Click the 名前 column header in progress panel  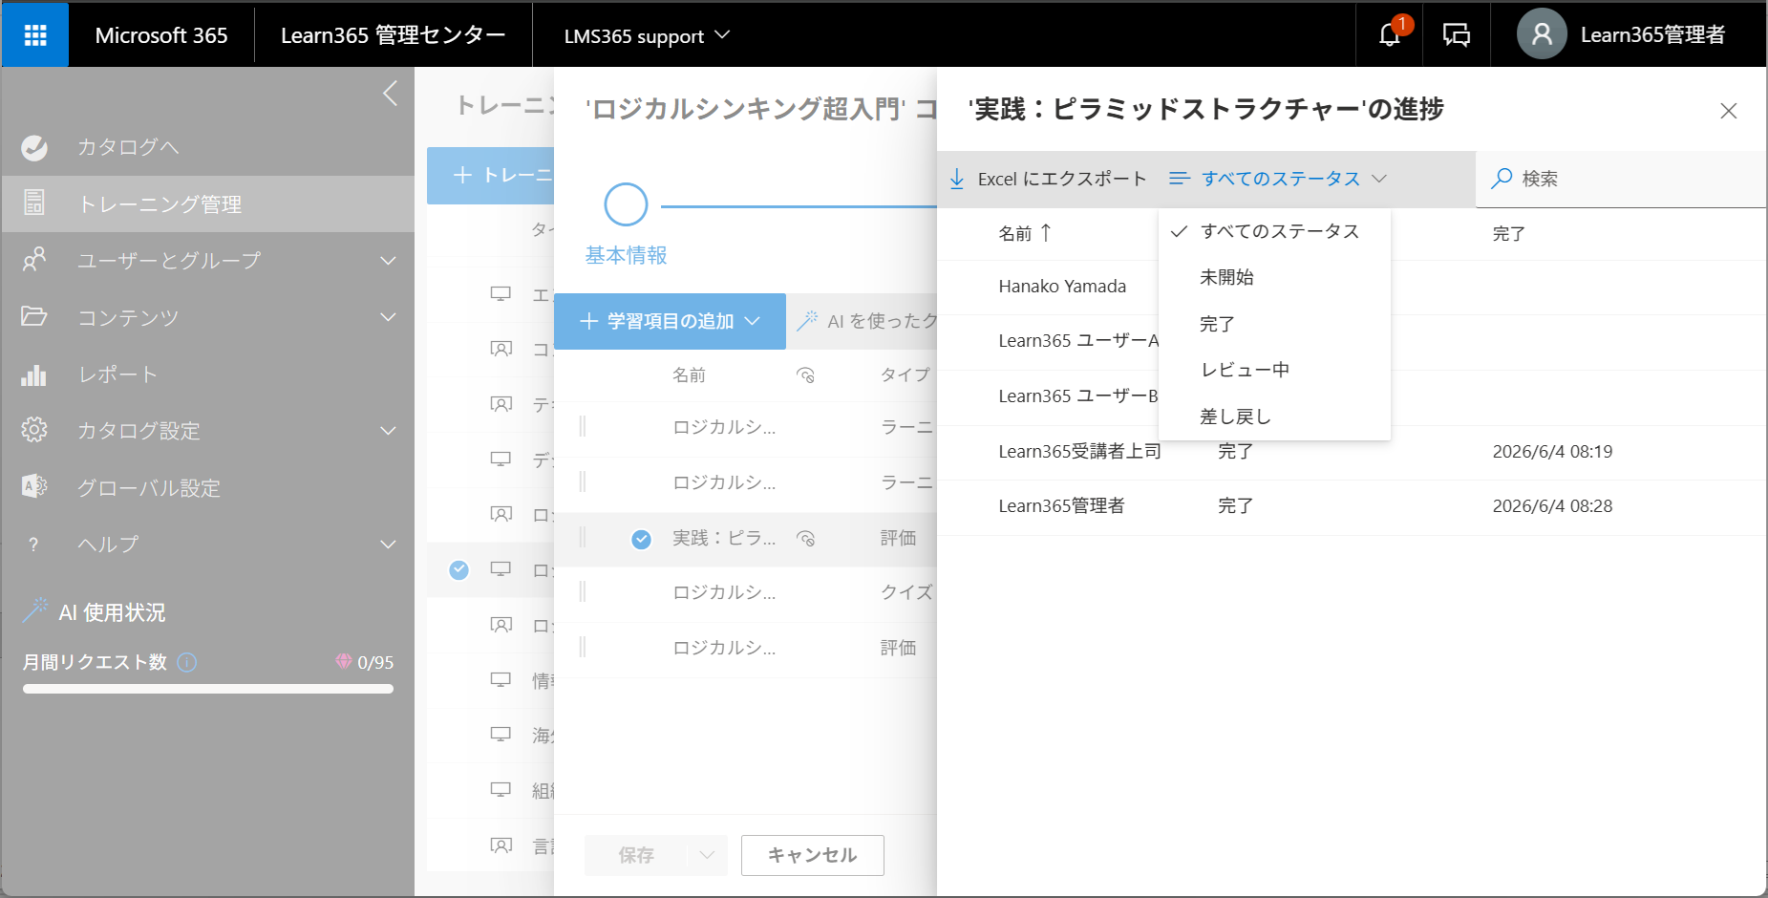pyautogui.click(x=1015, y=233)
